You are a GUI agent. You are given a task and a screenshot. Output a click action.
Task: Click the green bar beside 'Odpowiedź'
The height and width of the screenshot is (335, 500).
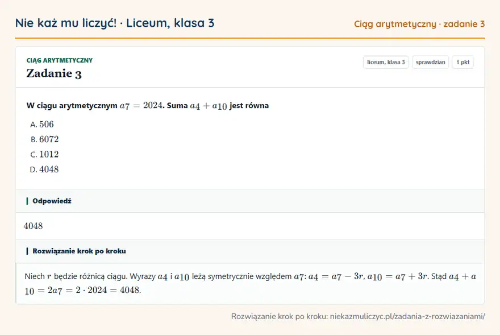pos(27,201)
